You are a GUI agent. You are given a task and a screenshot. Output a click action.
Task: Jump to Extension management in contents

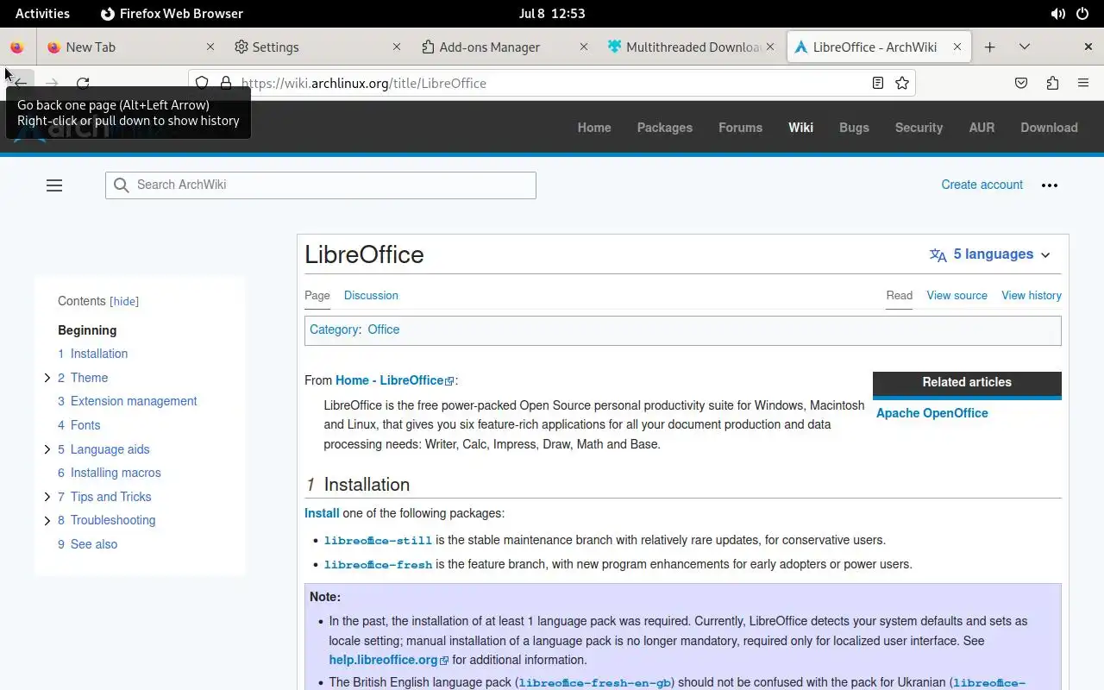point(128,401)
